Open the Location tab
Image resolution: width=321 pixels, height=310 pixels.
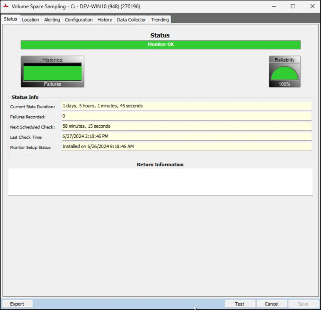(30, 20)
